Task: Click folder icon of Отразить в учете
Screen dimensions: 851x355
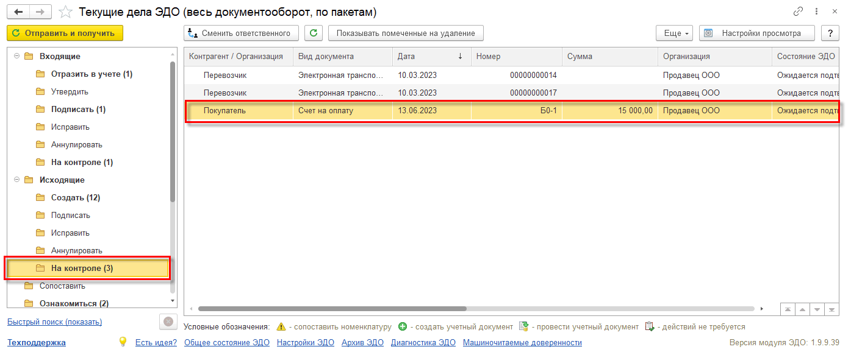Action: (40, 74)
